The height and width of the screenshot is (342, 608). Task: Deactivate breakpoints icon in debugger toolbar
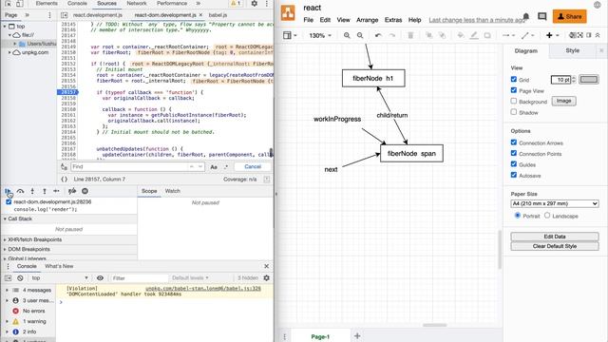72,191
